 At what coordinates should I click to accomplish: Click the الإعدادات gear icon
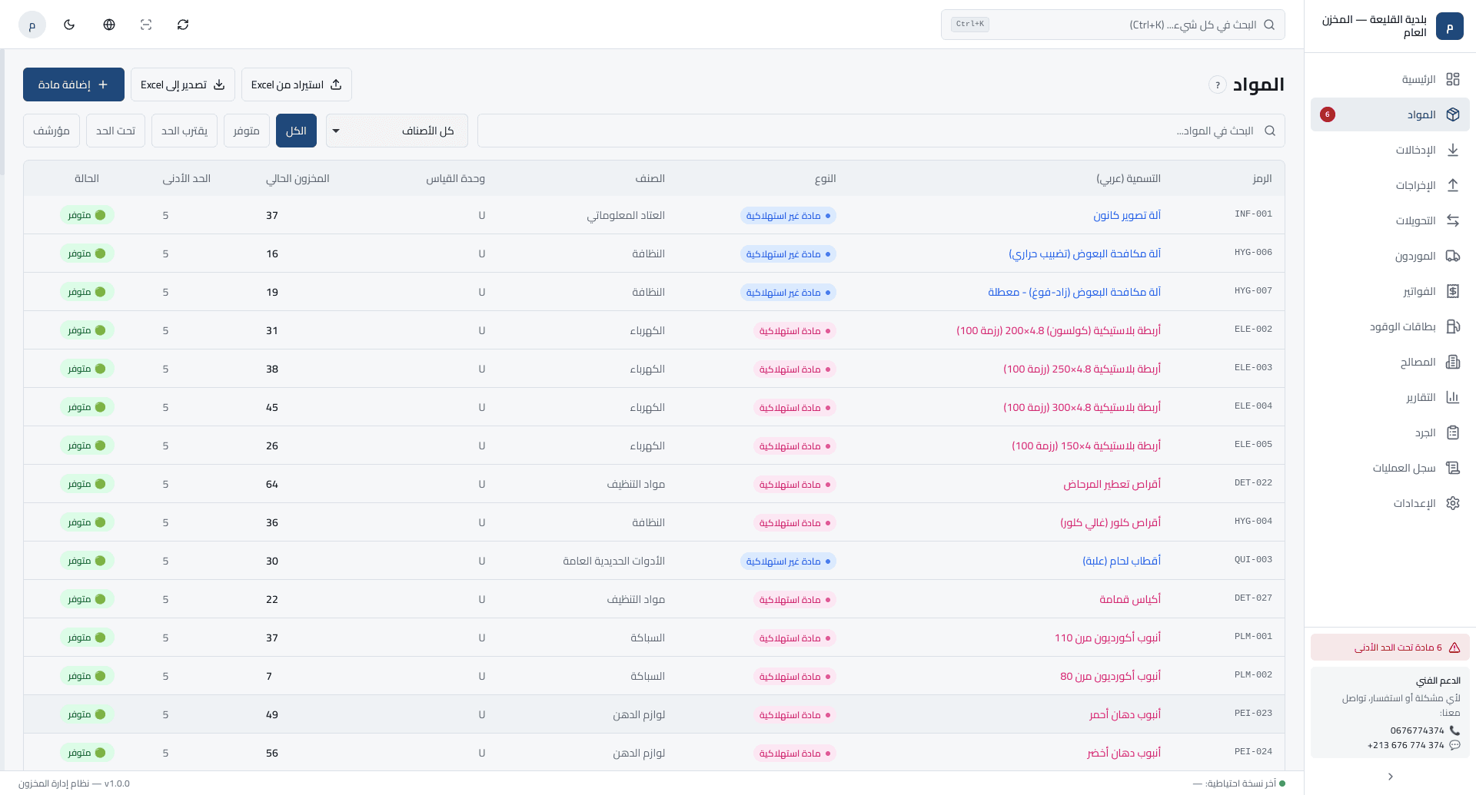[1452, 503]
